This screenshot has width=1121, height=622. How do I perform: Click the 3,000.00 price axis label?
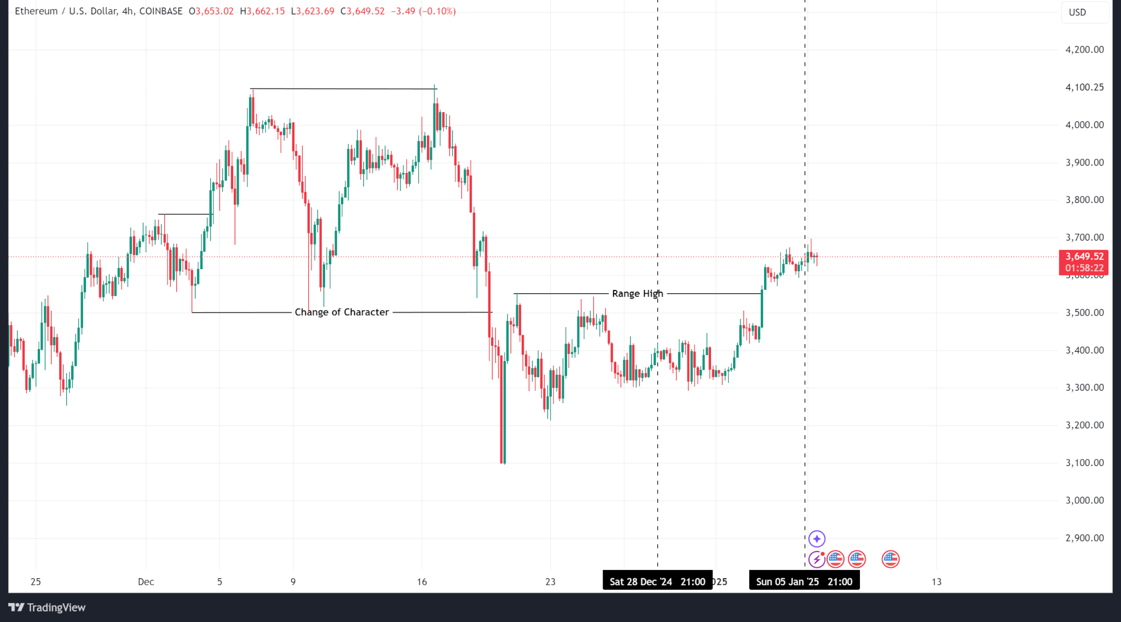[x=1084, y=500]
